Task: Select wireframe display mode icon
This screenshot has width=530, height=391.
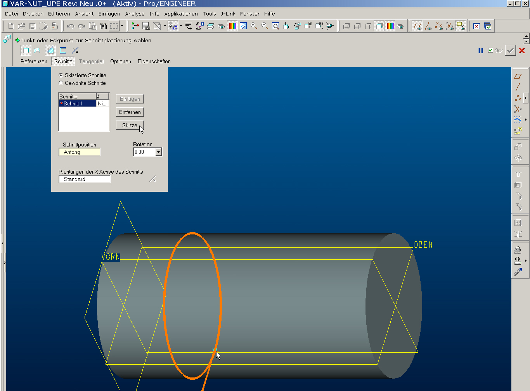Action: click(x=346, y=26)
